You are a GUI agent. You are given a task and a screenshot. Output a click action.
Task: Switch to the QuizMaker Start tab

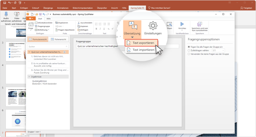[x=40, y=19]
